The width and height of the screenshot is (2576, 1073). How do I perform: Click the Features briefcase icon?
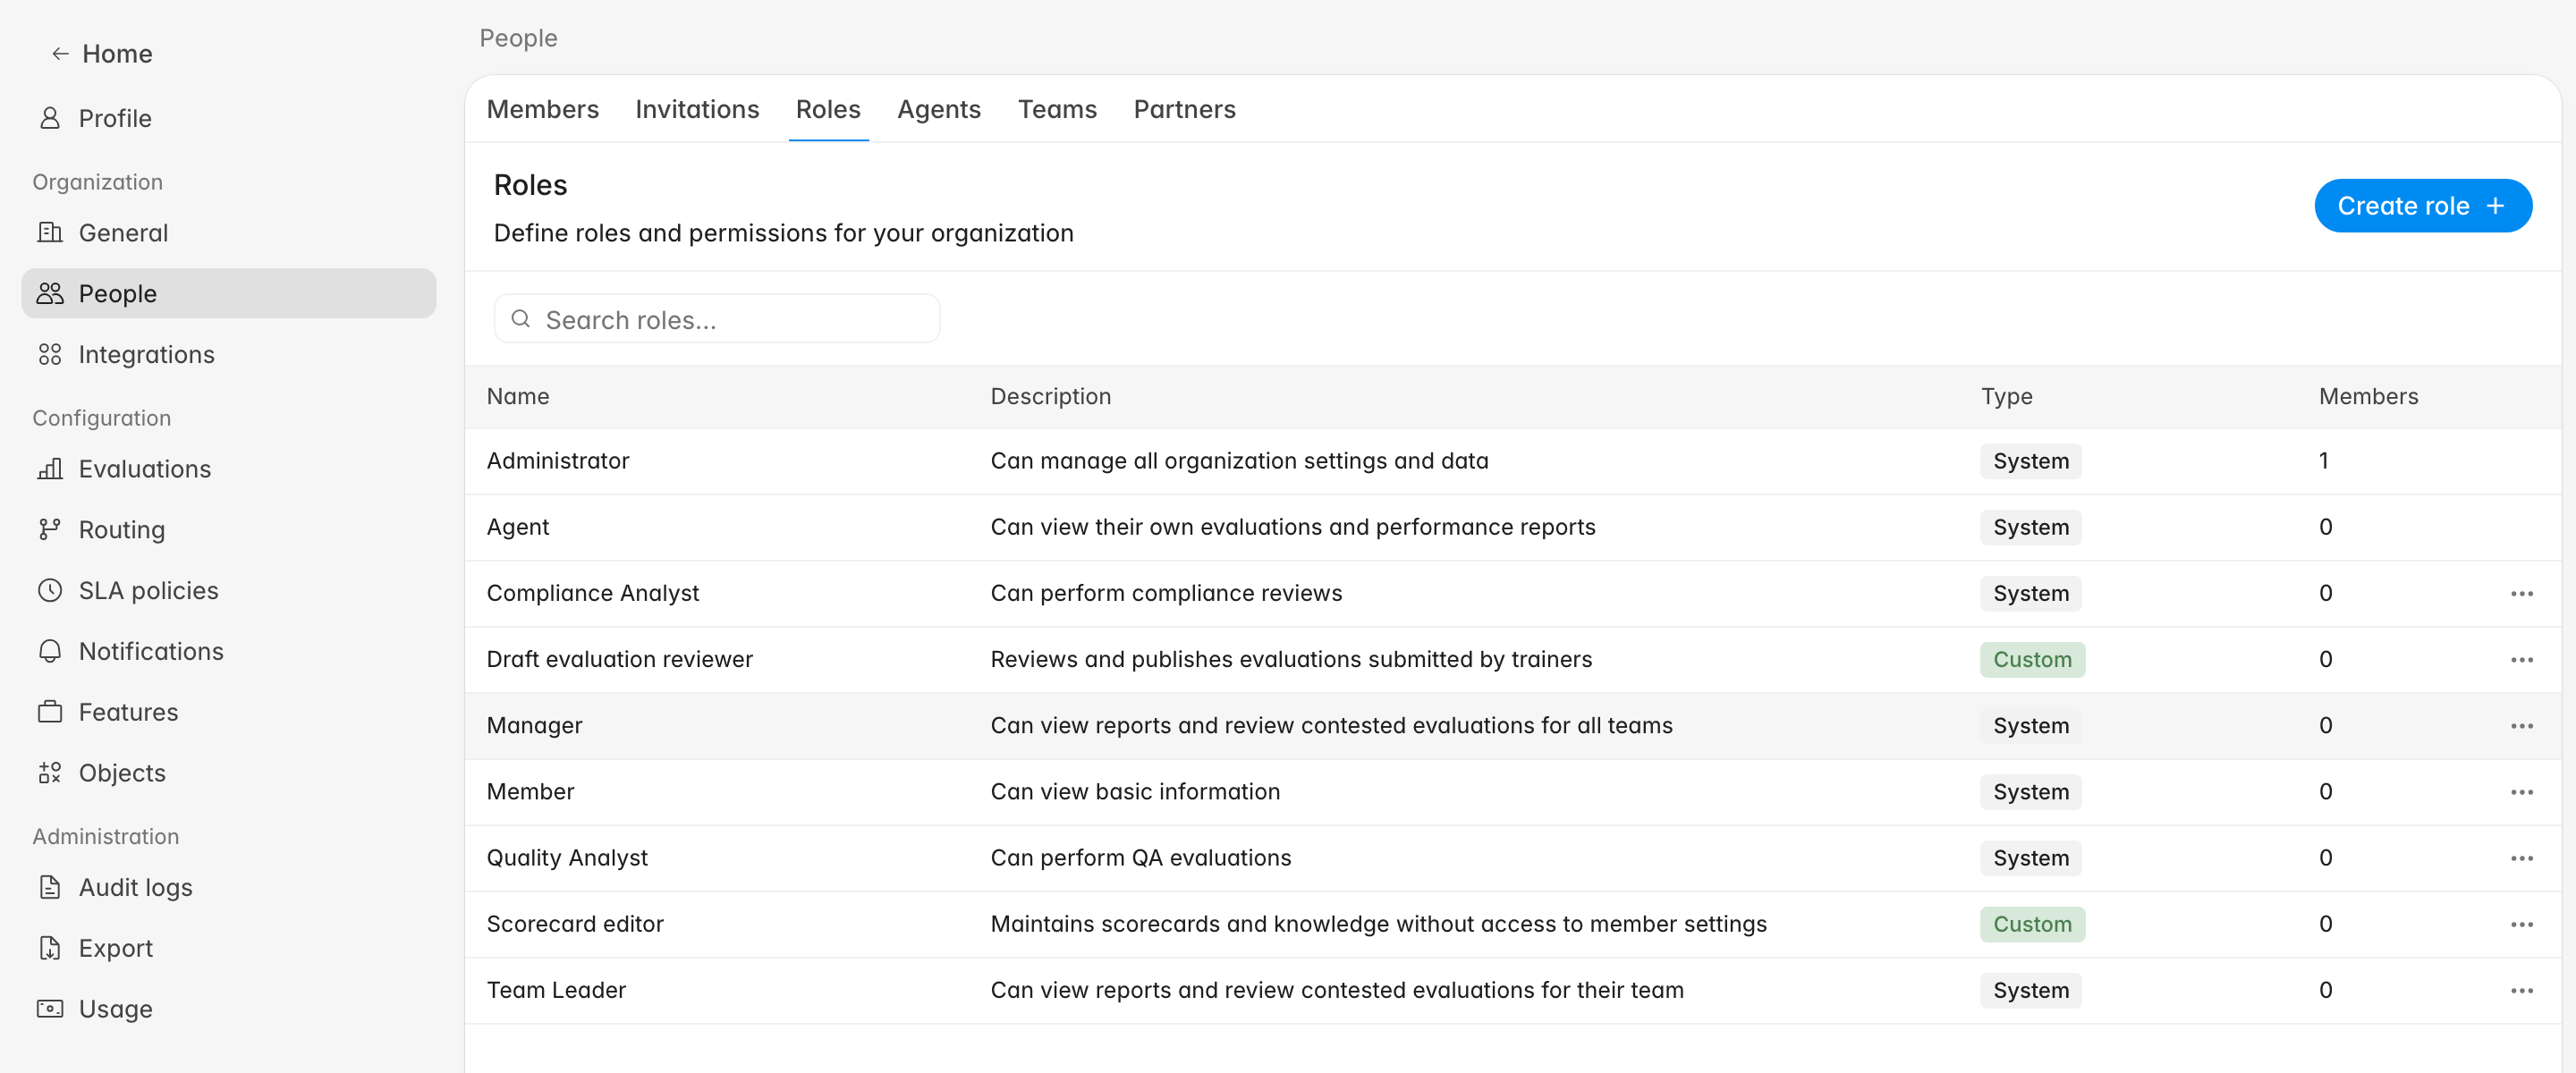click(x=49, y=712)
